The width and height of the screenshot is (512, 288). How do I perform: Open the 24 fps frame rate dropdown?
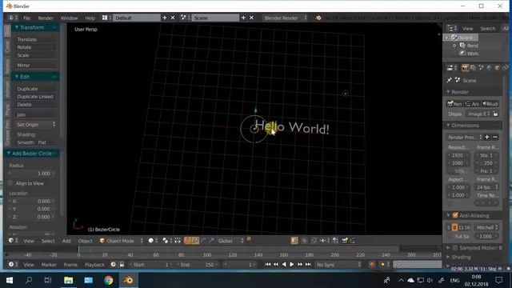pos(487,187)
